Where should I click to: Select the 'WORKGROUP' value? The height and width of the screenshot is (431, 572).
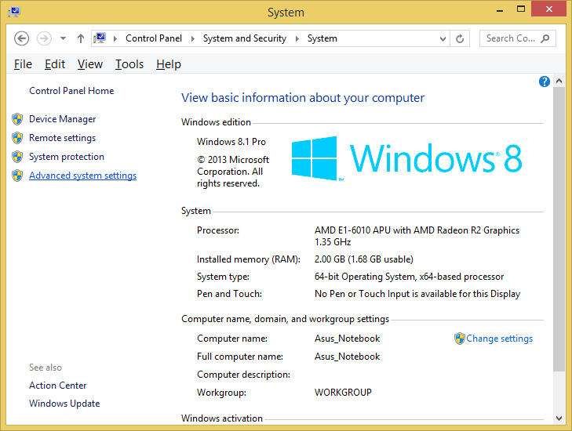pyautogui.click(x=343, y=393)
